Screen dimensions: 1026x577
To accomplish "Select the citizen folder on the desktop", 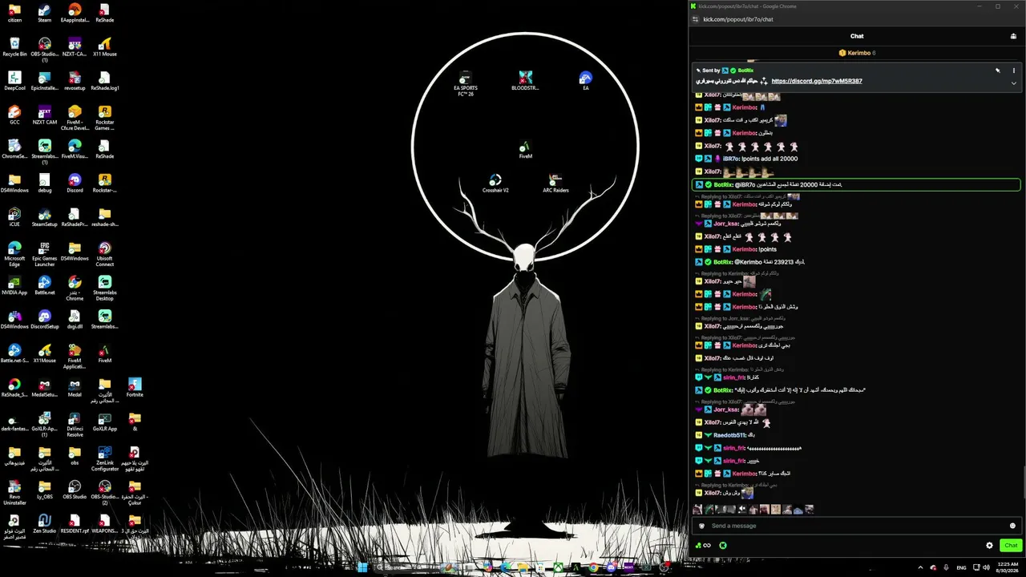I will click(14, 13).
